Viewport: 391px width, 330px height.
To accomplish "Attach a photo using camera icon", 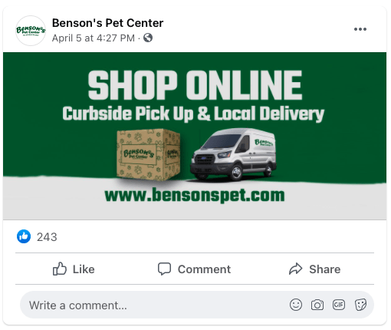I will tap(317, 305).
